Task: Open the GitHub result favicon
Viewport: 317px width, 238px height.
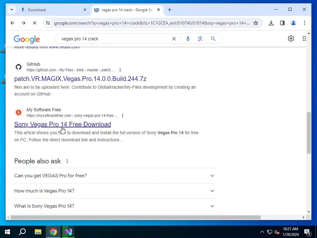Action: pos(19,67)
